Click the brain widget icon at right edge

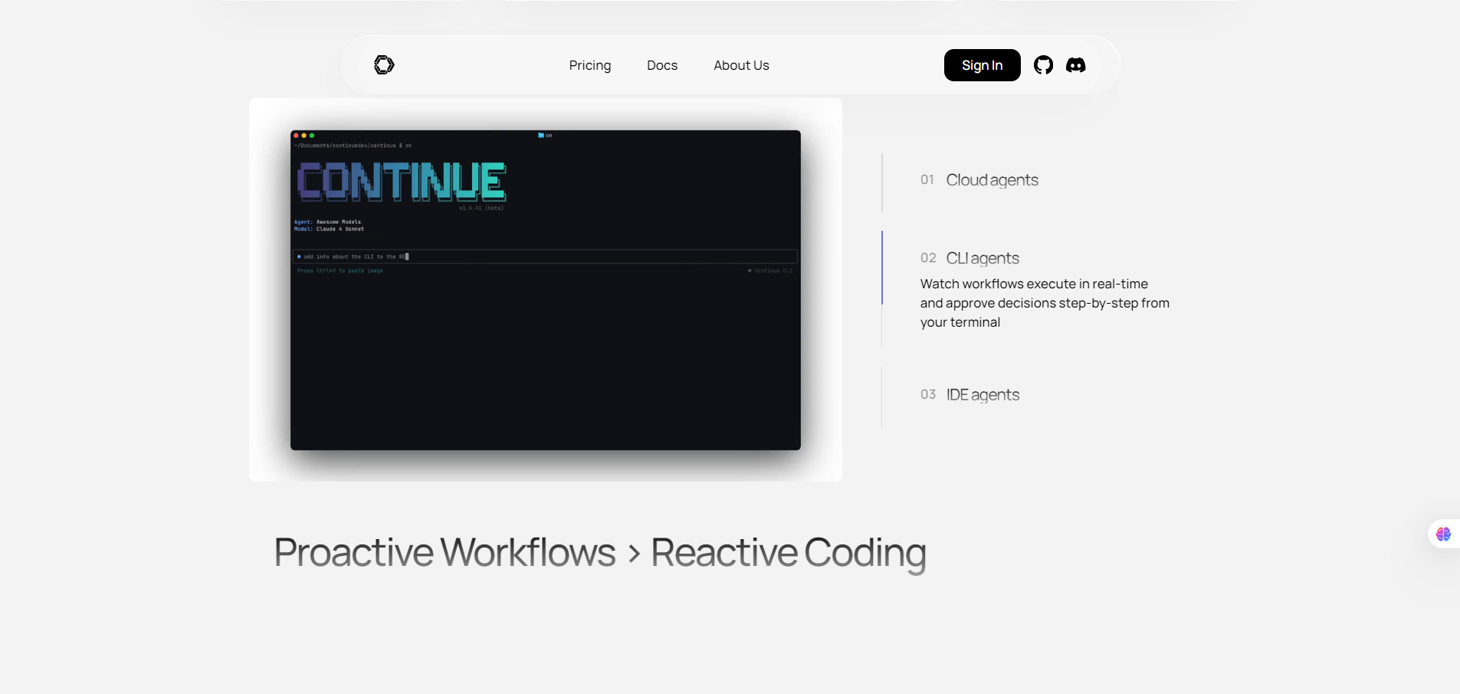(x=1443, y=534)
